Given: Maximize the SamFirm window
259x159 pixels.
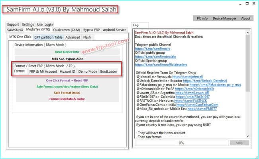Looking at the screenshot, I should click(x=247, y=3).
